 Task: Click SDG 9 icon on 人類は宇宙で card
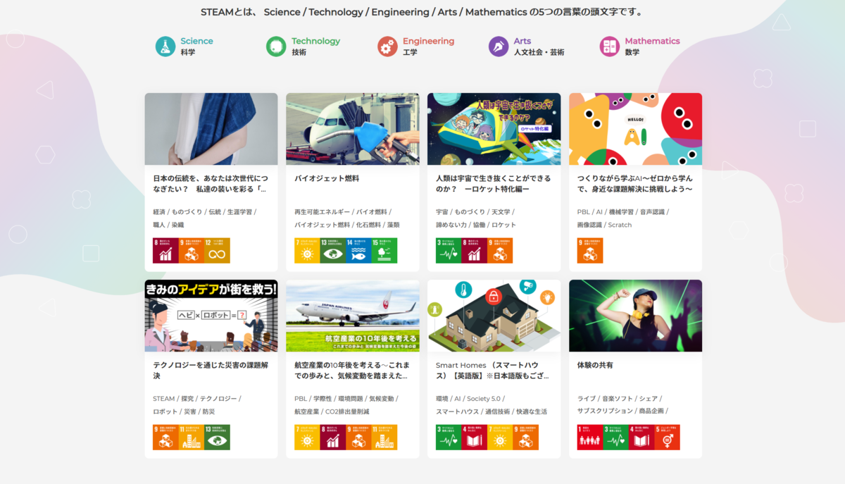click(x=500, y=251)
